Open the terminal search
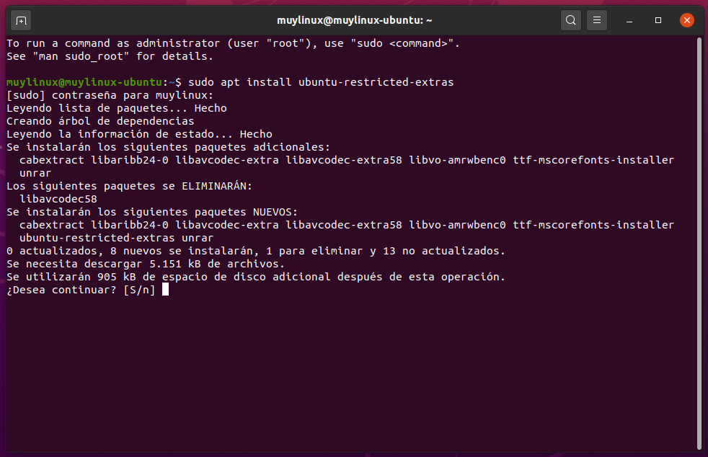This screenshot has width=708, height=457. pos(571,20)
